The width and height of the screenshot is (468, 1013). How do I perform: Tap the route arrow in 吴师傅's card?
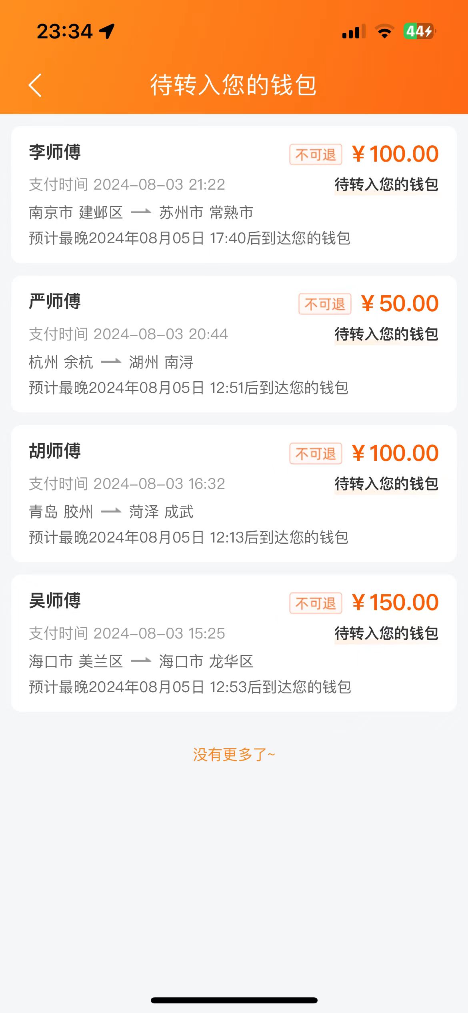tap(141, 661)
